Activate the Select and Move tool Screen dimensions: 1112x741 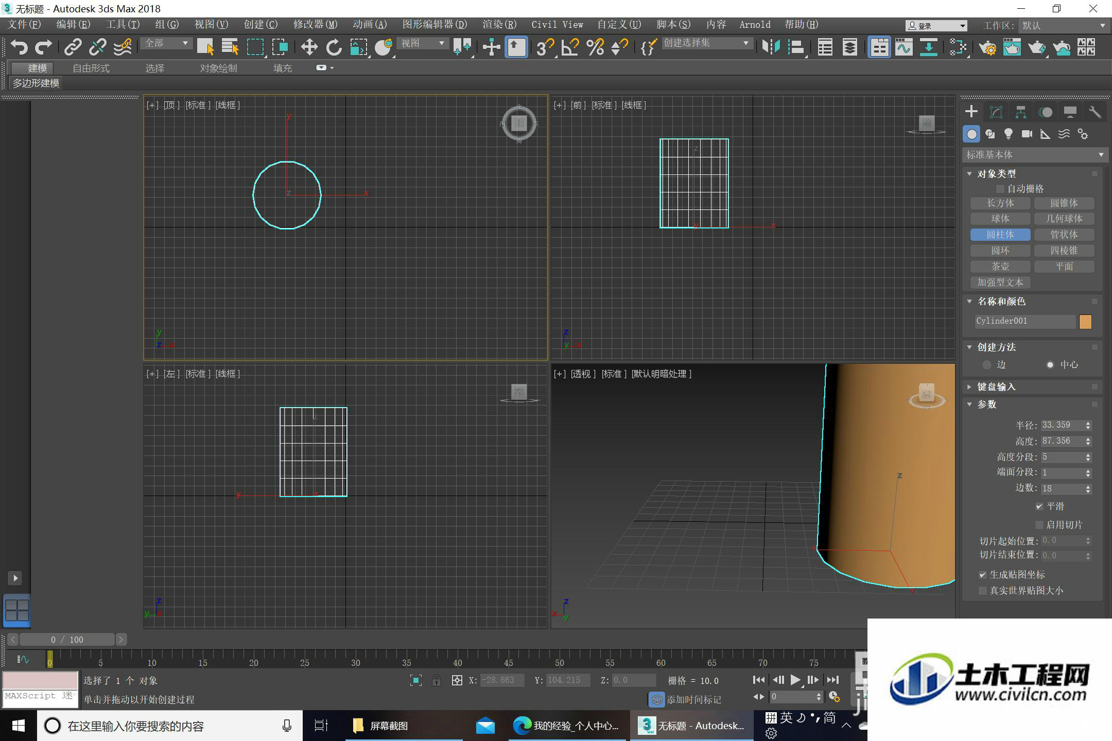tap(309, 47)
